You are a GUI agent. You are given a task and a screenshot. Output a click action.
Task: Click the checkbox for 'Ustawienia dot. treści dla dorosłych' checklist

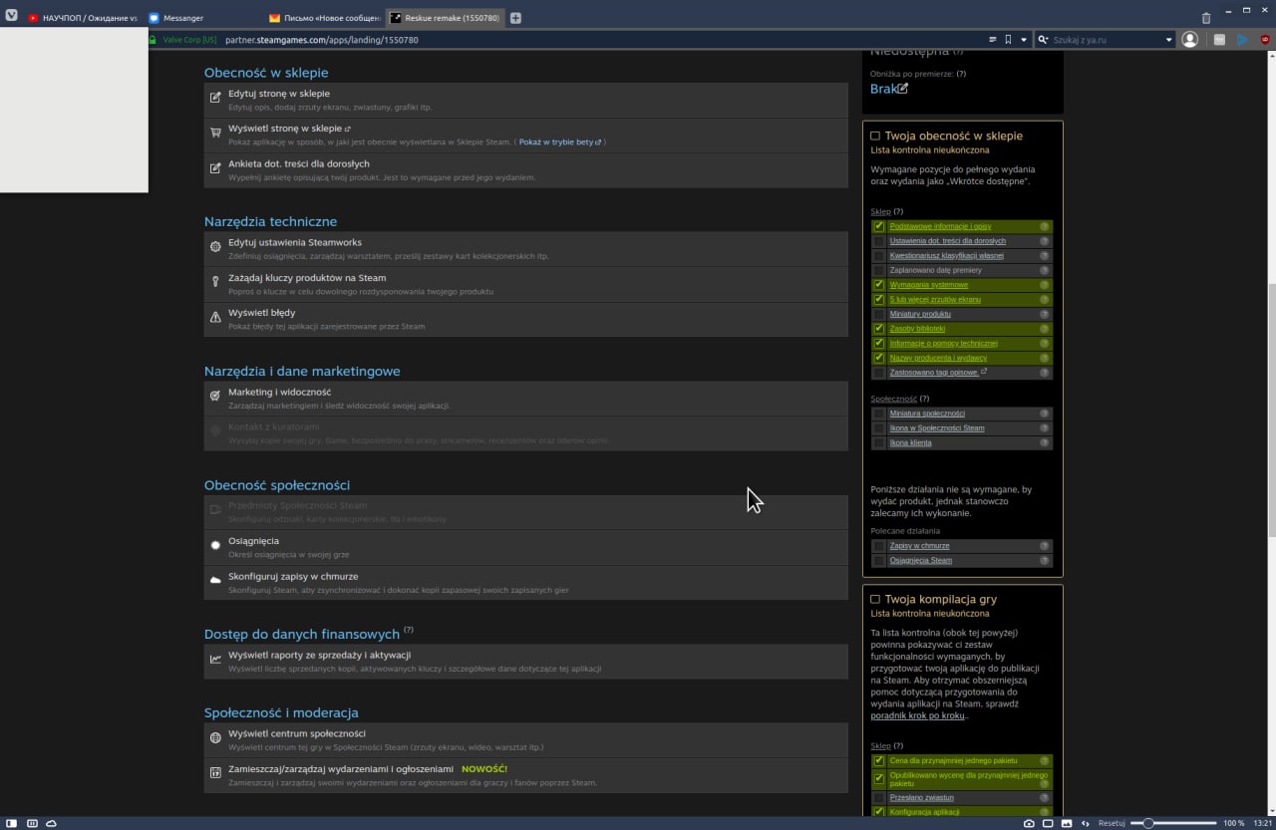point(878,241)
